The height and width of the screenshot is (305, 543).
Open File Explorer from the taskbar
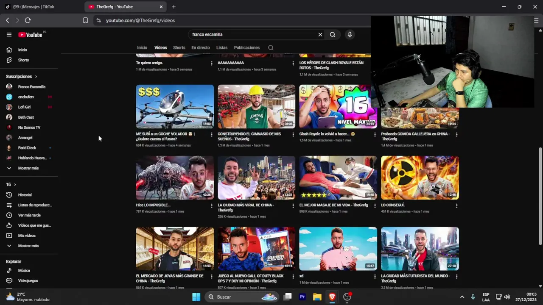click(317, 297)
